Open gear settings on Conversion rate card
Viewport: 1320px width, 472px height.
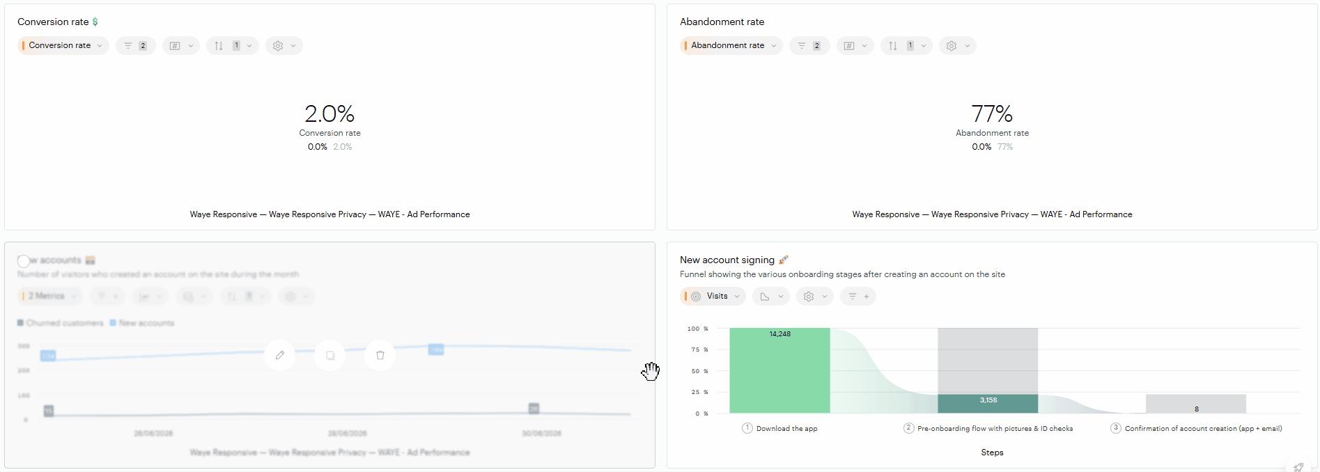pyautogui.click(x=284, y=45)
